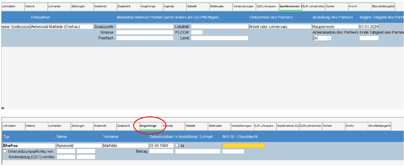This screenshot has height=166, width=404.
Task: Click the Zusatzzeile input field
Action: pos(144,26)
